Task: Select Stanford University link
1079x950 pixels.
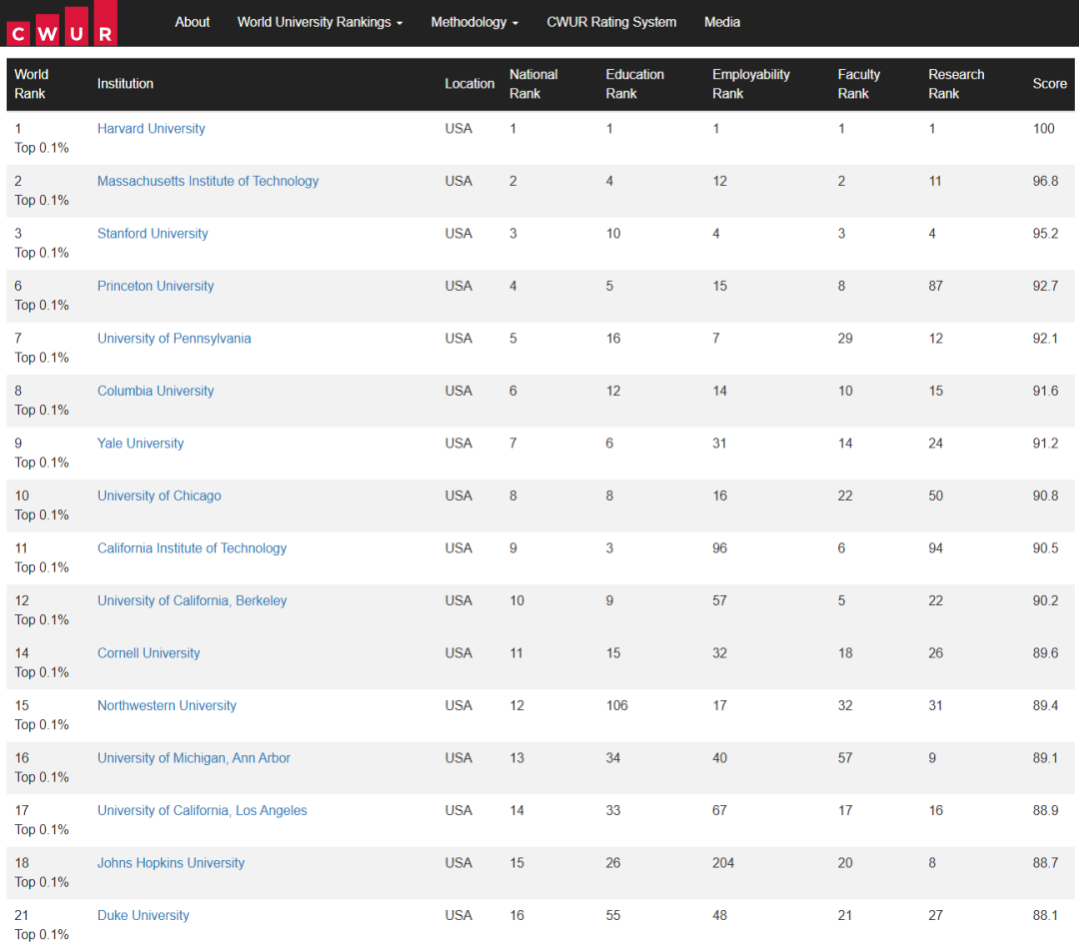Action: click(x=152, y=233)
